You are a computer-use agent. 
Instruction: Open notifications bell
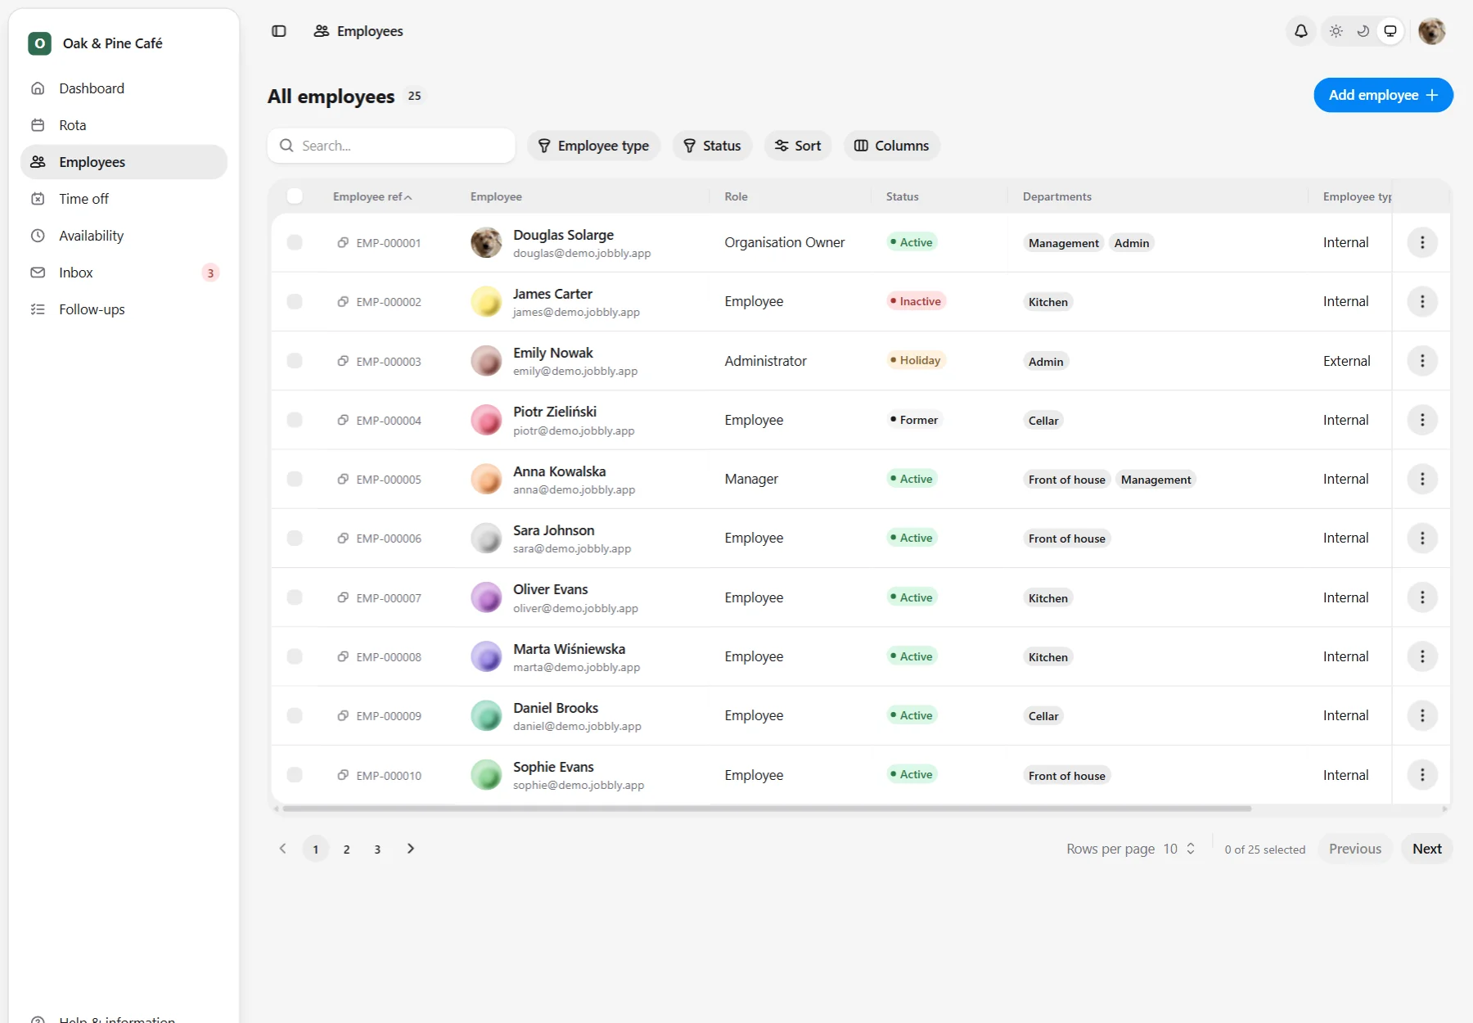(x=1301, y=31)
